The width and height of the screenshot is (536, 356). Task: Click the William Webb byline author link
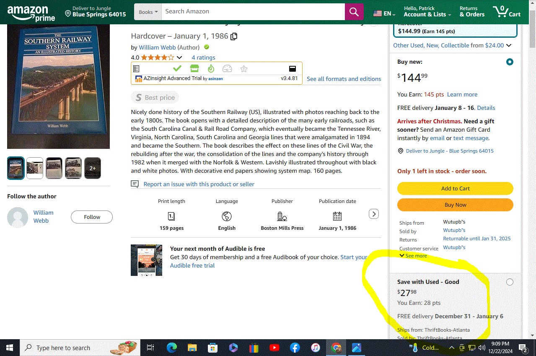(157, 47)
